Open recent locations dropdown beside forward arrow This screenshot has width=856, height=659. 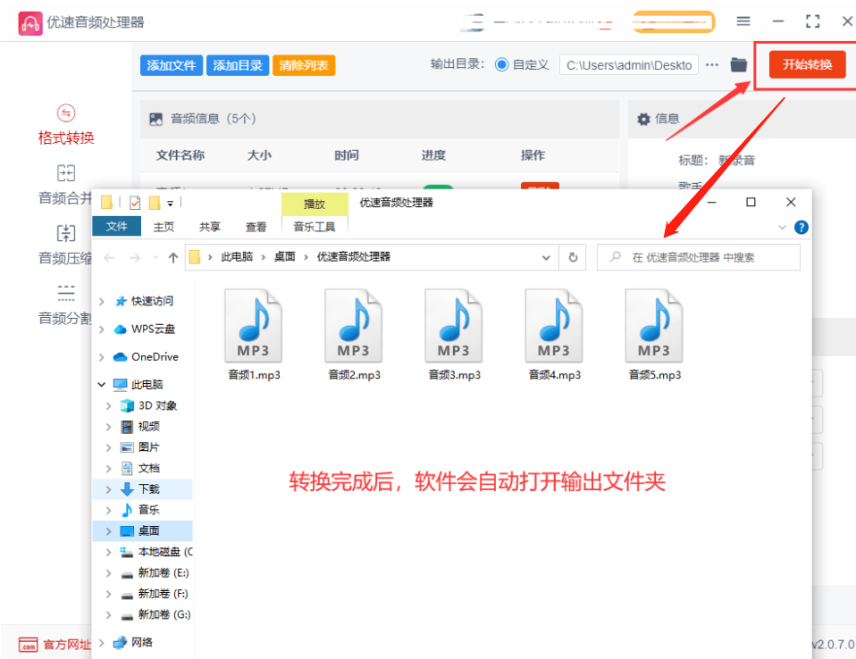[x=155, y=257]
